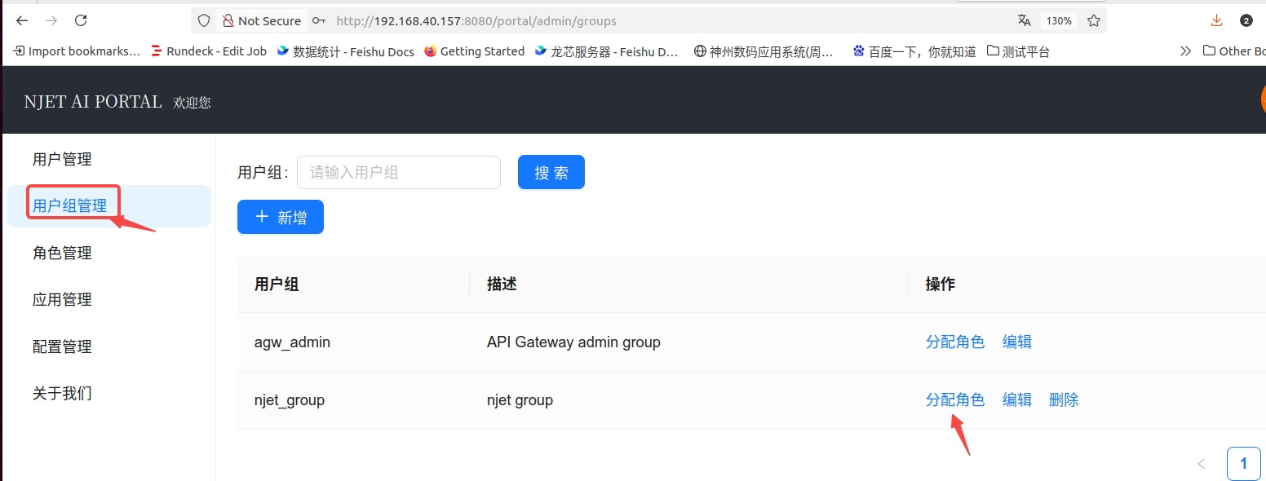
Task: Click the shield tracking protection icon
Action: [x=205, y=20]
